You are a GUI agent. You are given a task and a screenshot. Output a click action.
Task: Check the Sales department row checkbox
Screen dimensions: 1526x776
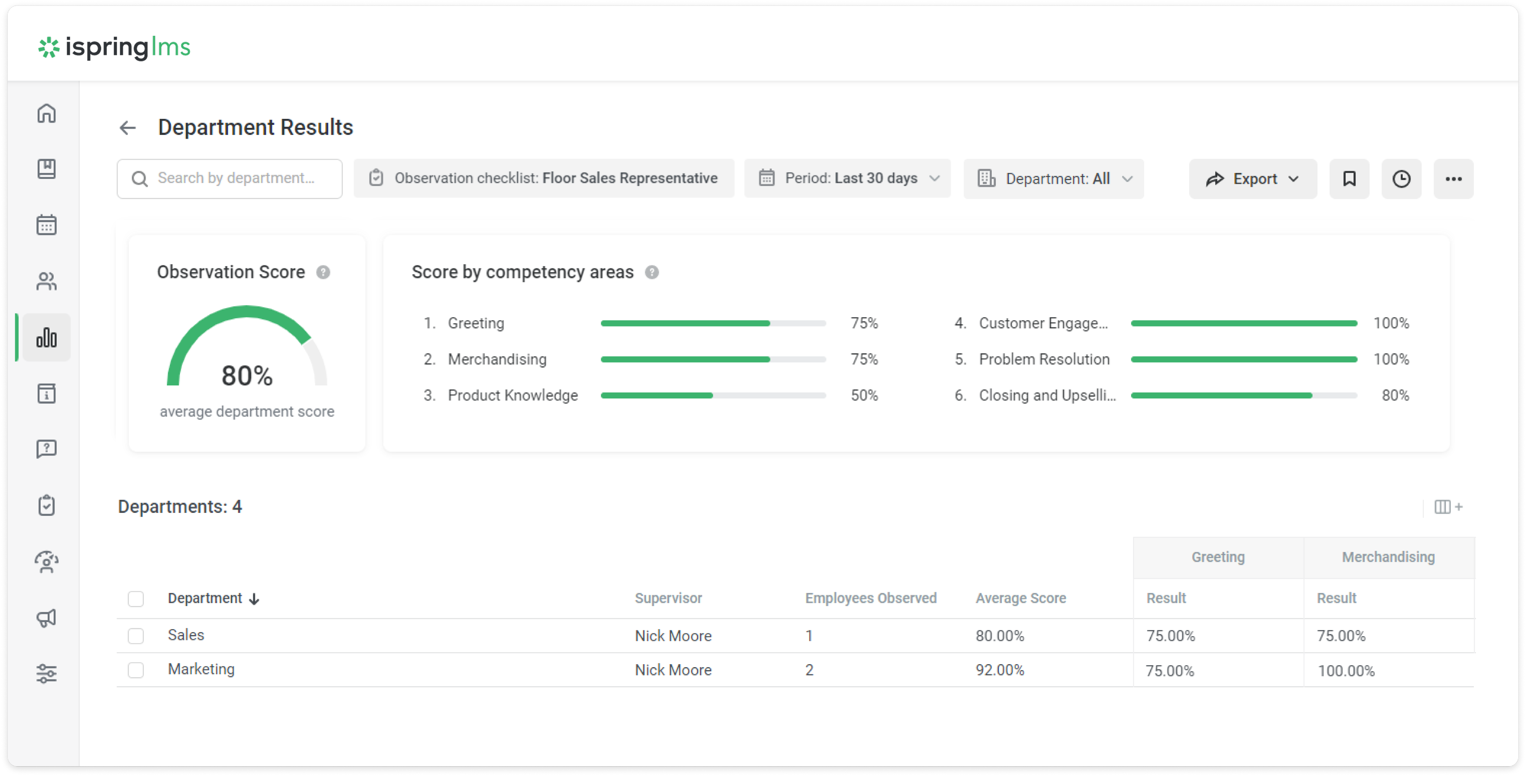[x=136, y=635]
